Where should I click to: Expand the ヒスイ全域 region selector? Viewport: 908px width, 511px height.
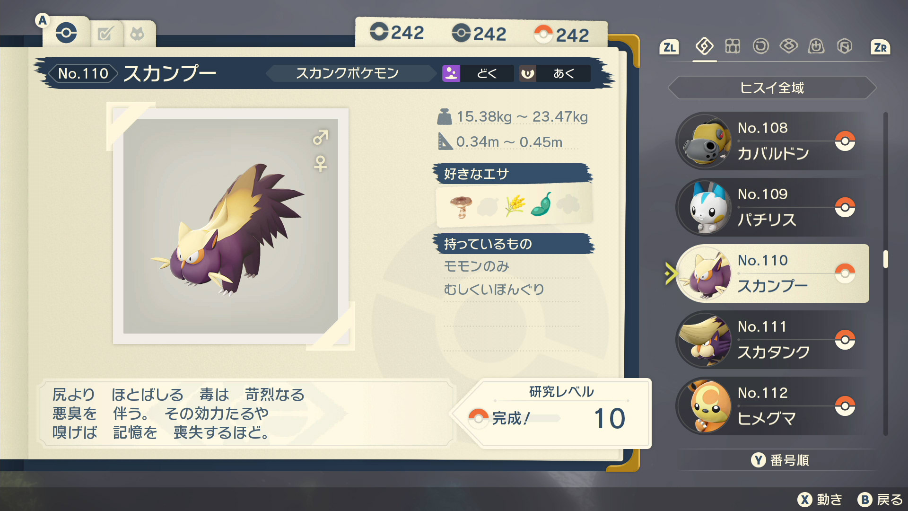pos(772,88)
